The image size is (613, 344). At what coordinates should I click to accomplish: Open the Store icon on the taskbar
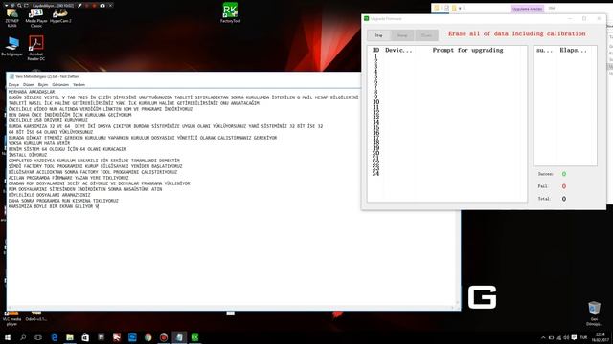click(x=85, y=337)
